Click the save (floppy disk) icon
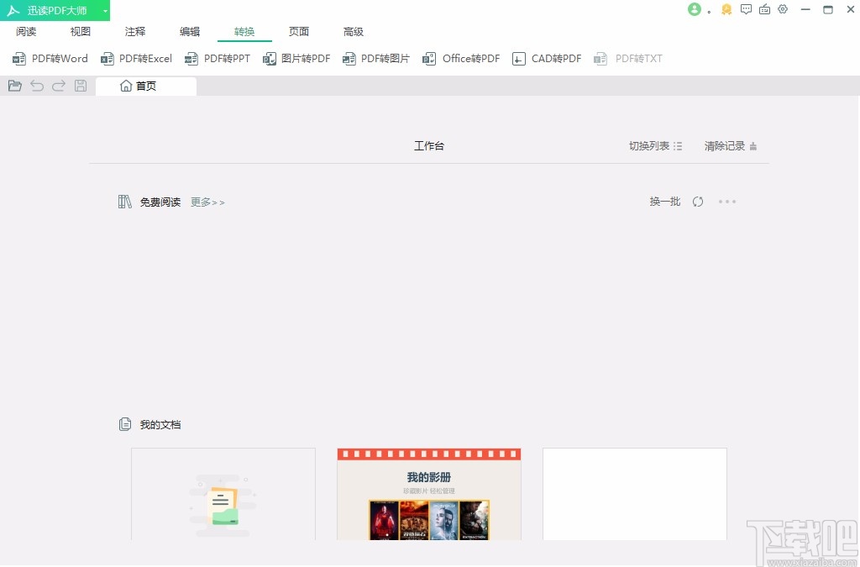This screenshot has height=567, width=860. [x=80, y=85]
